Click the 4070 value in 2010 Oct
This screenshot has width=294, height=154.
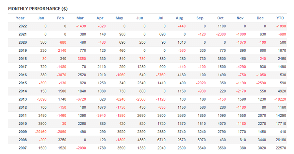click(x=221, y=124)
